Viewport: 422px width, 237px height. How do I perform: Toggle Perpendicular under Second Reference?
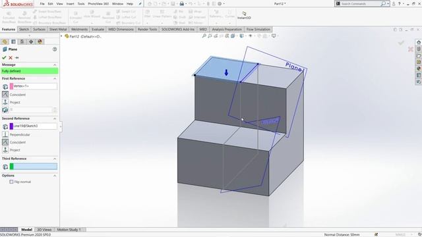[5, 134]
